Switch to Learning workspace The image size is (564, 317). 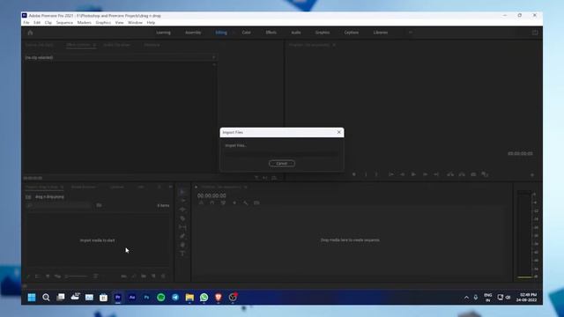tap(163, 33)
